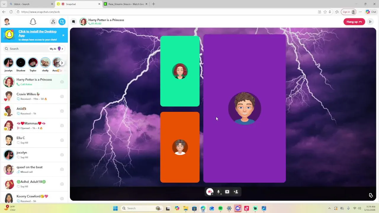The width and height of the screenshot is (379, 213).
Task: Click the call title Harry Potter is a Princess
Action: click(106, 20)
